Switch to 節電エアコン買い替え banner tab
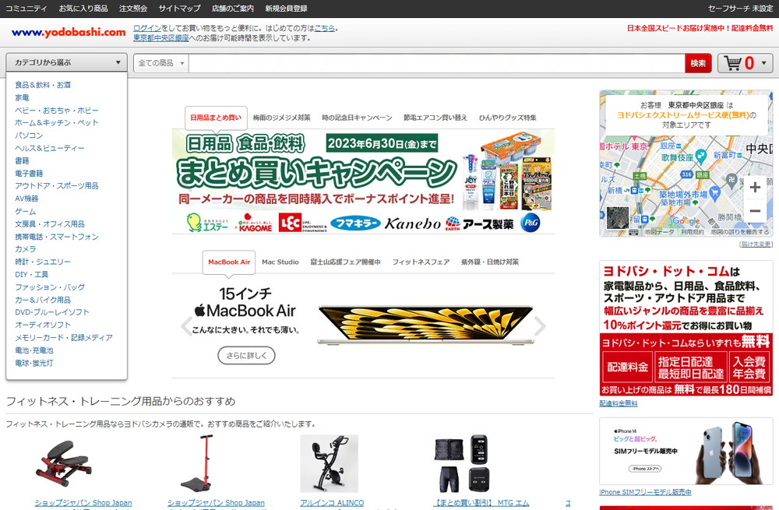The width and height of the screenshot is (779, 510). [x=435, y=118]
